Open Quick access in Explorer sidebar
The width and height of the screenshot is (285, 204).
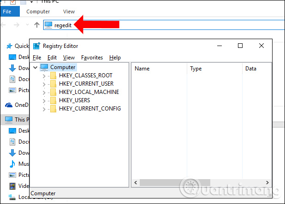click(18, 46)
